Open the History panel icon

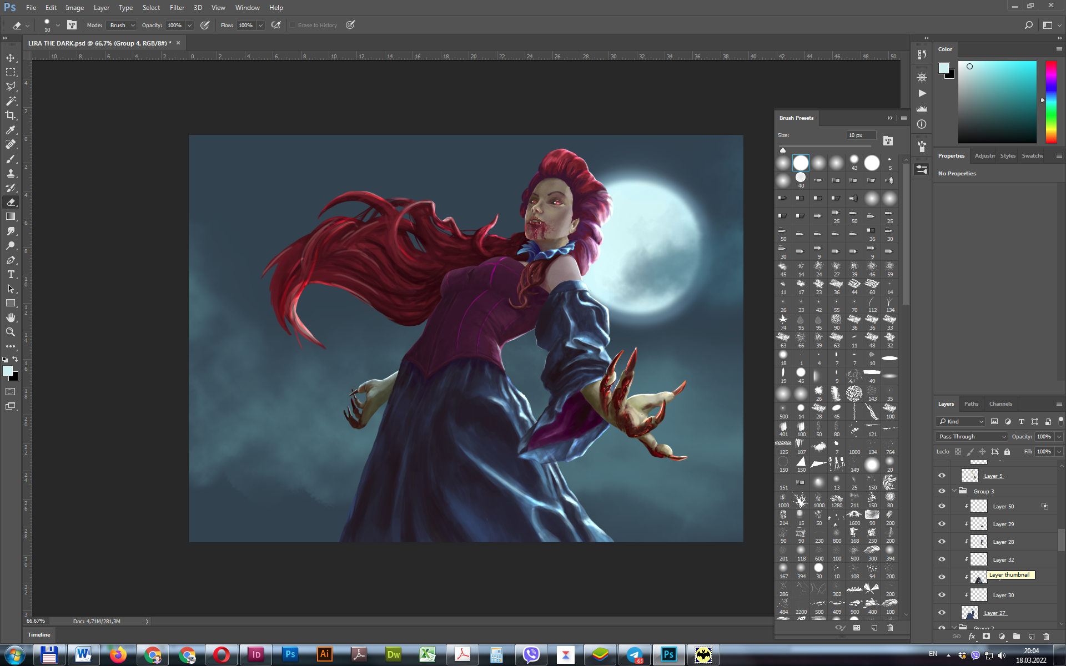pyautogui.click(x=922, y=54)
